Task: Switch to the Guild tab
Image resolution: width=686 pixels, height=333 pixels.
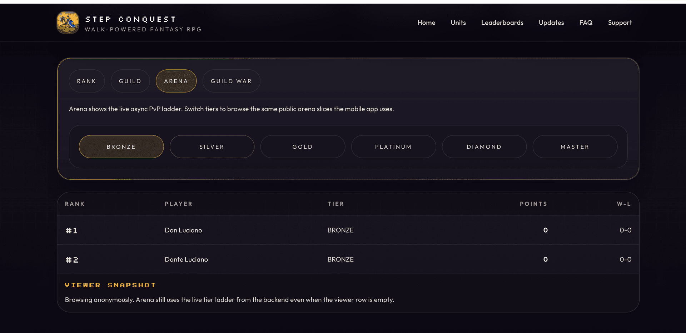Action: pos(130,81)
